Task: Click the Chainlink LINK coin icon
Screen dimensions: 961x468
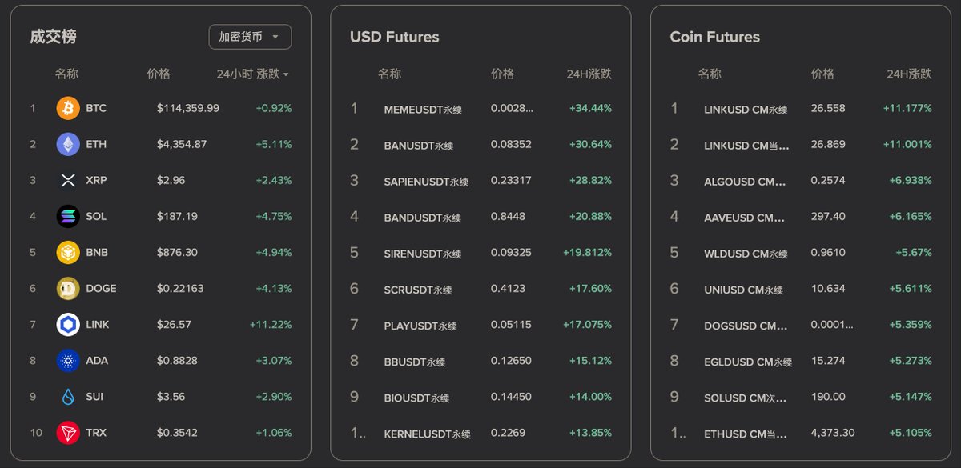Action: pos(68,324)
